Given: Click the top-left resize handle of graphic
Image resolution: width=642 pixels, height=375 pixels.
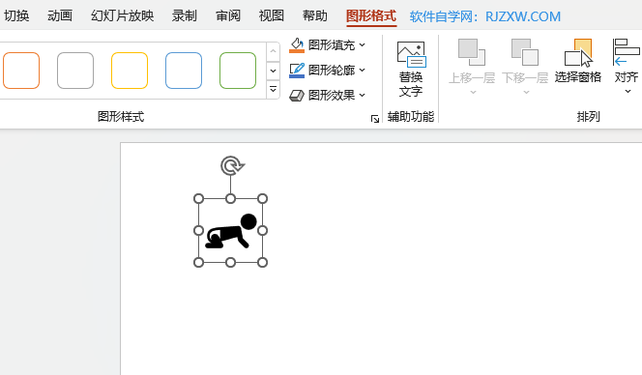Looking at the screenshot, I should [198, 198].
